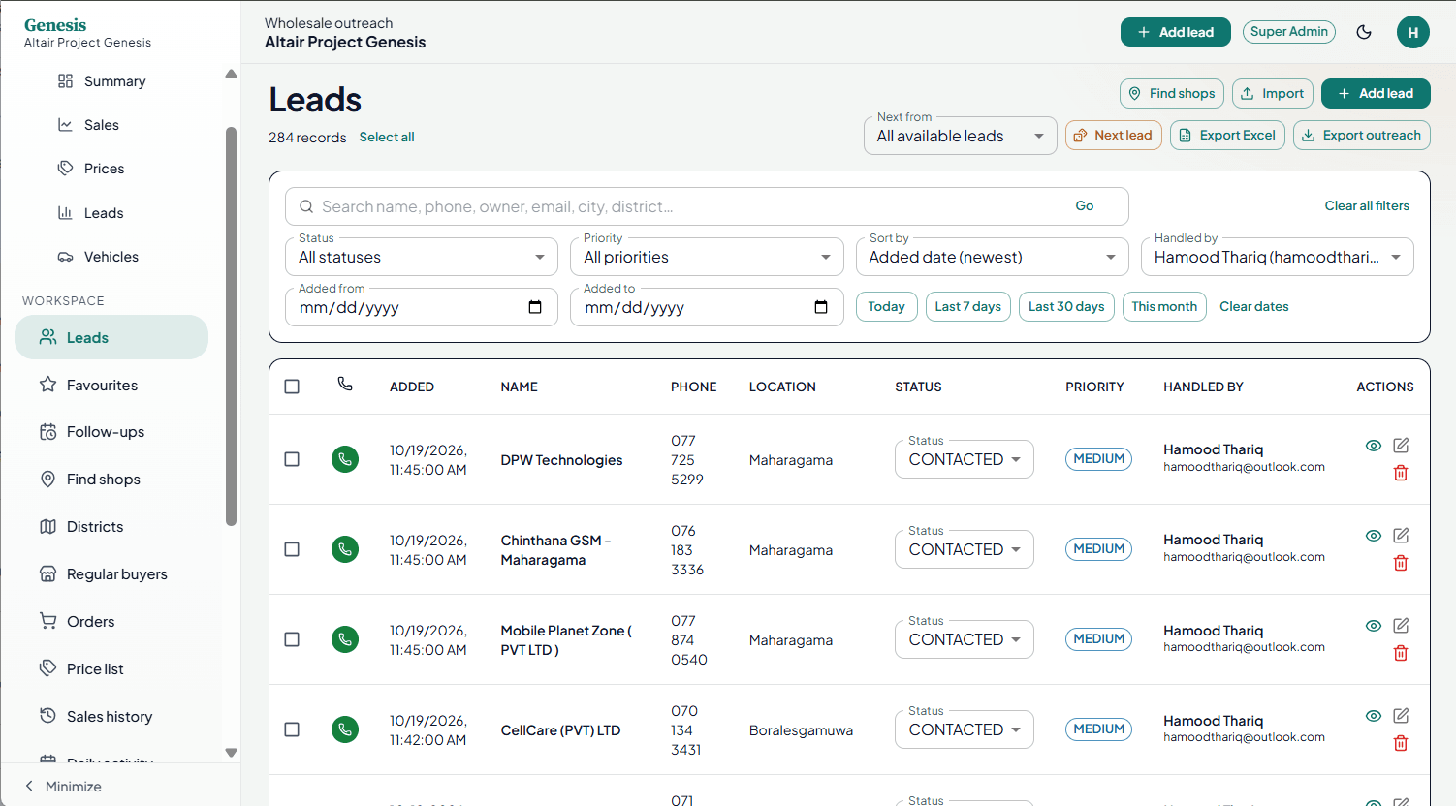Check the select-all header checkbox
The height and width of the screenshot is (806, 1456).
point(292,387)
